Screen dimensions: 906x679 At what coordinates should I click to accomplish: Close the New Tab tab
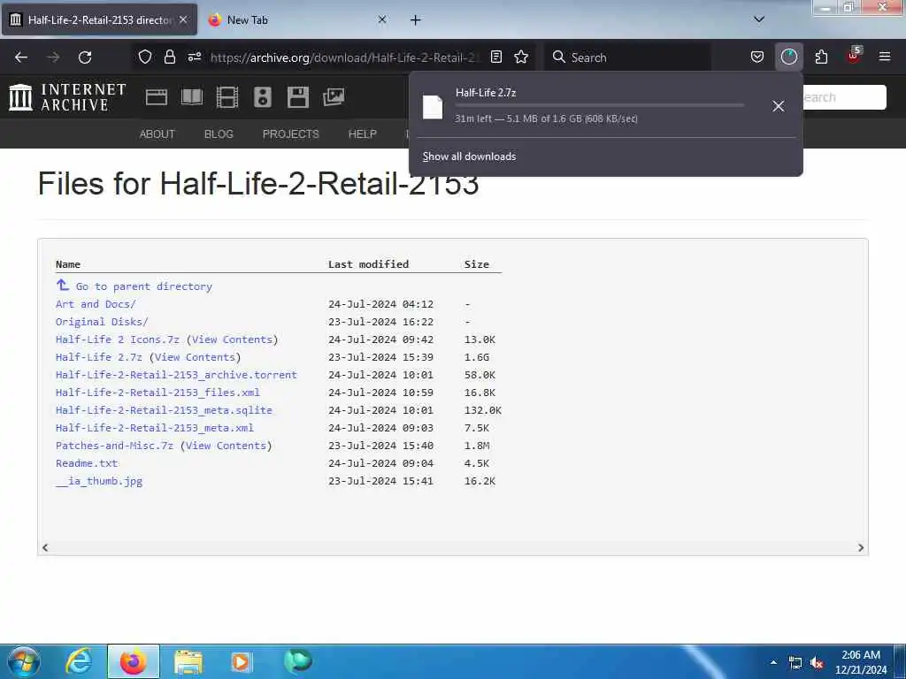click(382, 19)
